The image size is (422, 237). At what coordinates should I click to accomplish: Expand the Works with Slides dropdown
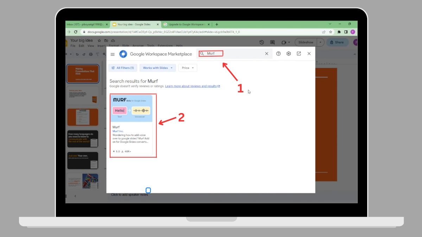[158, 68]
